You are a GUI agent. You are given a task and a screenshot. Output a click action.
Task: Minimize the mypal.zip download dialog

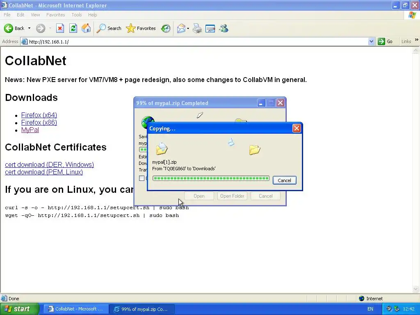tap(261, 103)
